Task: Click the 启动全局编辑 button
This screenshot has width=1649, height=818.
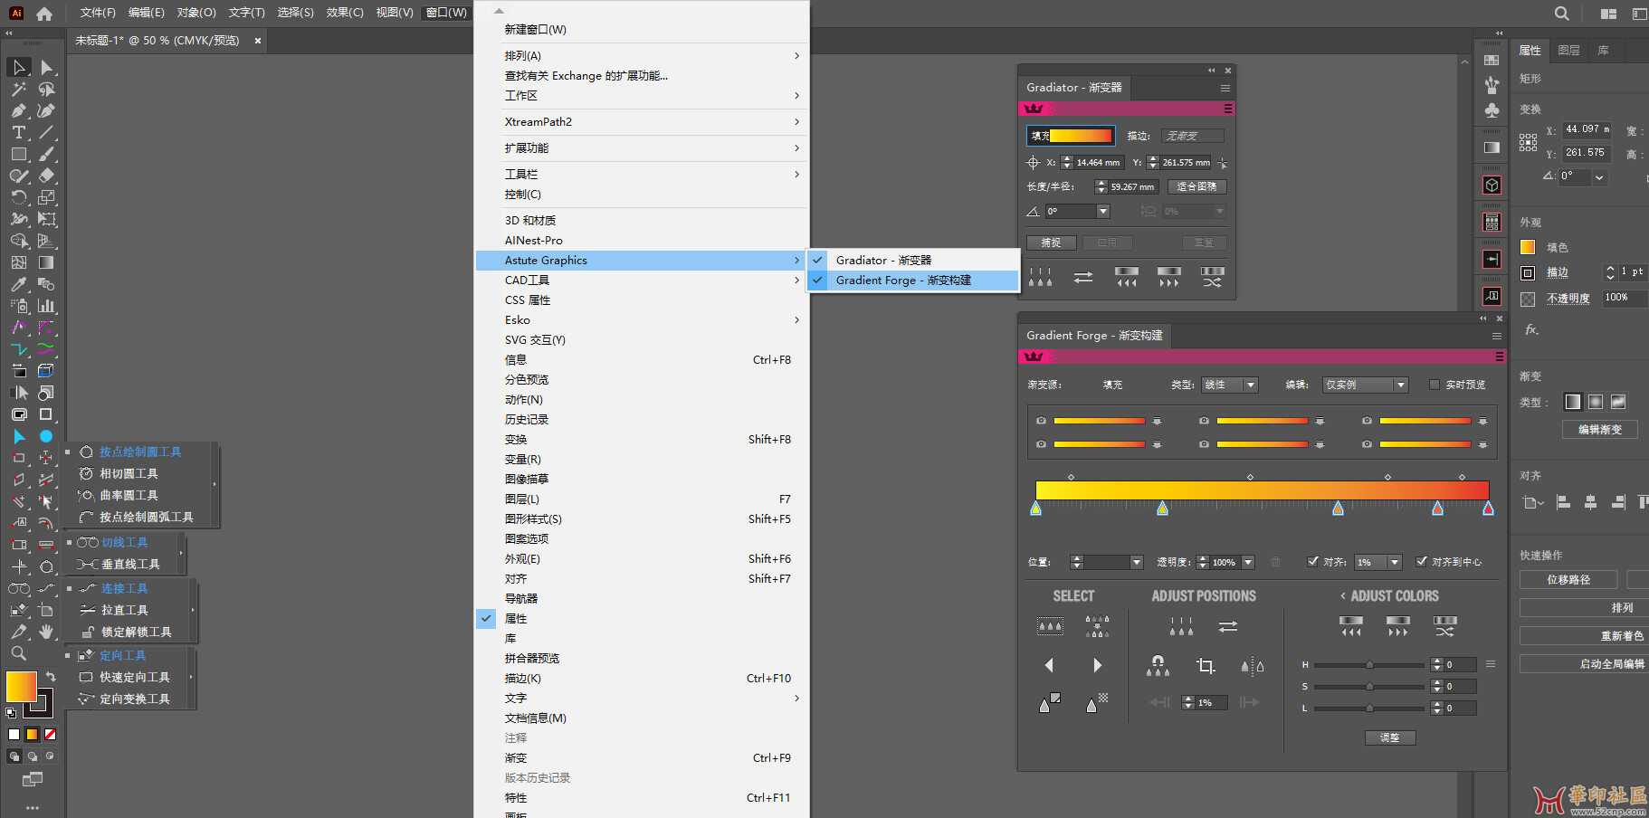Action: [1585, 664]
